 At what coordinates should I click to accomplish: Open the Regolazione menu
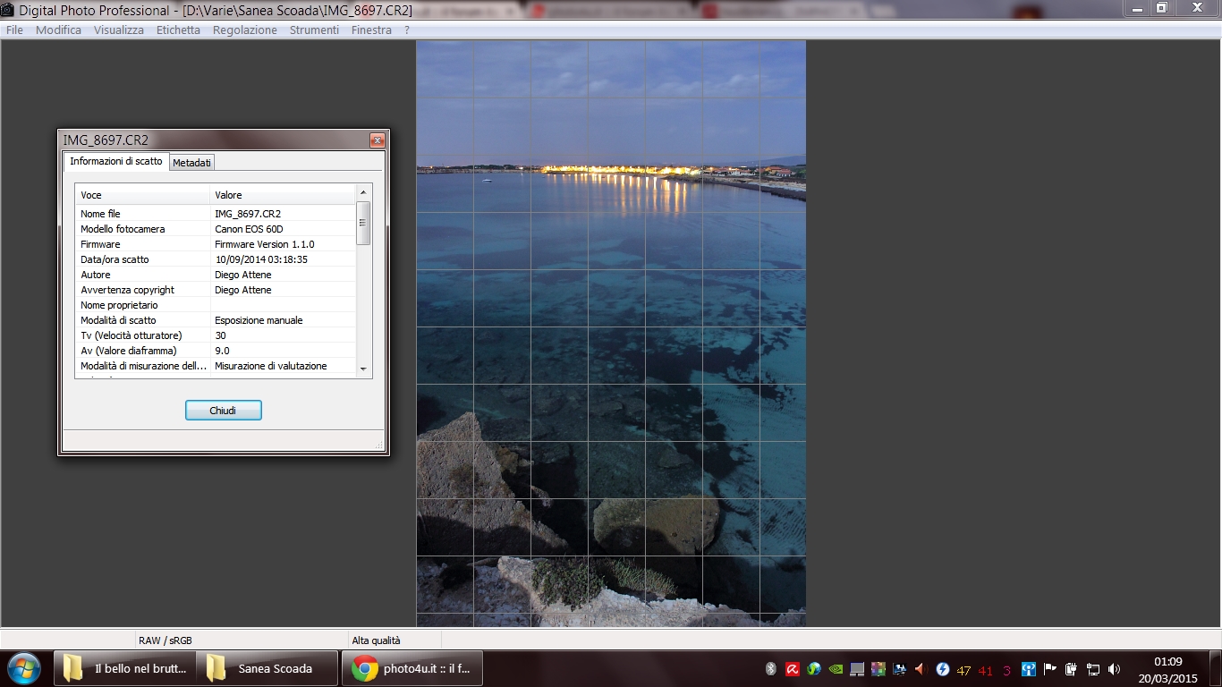click(244, 30)
